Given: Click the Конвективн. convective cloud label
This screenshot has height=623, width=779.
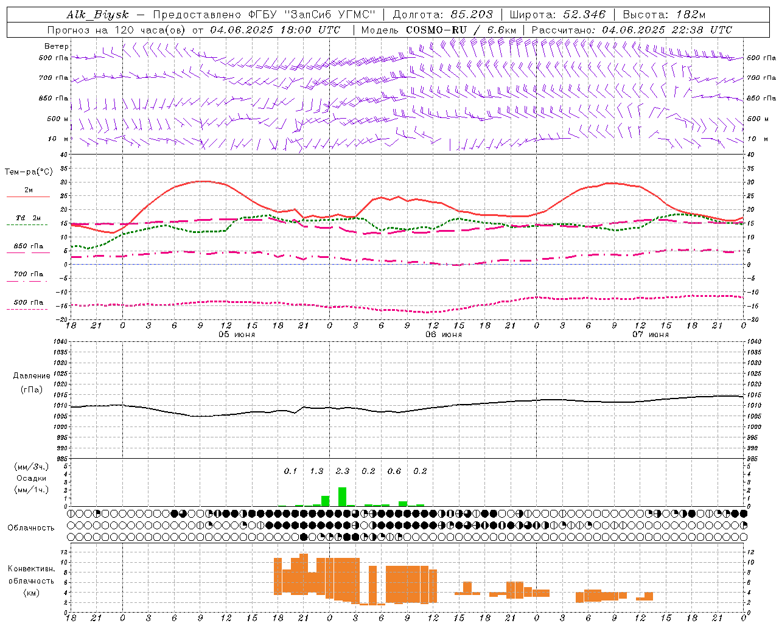Looking at the screenshot, I should (x=32, y=569).
